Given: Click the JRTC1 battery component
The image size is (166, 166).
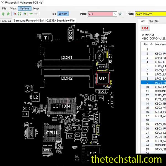Looking at the screenshot, I should point(100,57).
